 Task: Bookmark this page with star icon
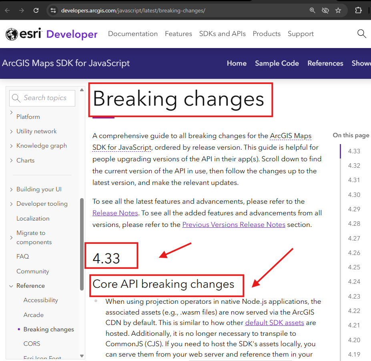pos(338,10)
